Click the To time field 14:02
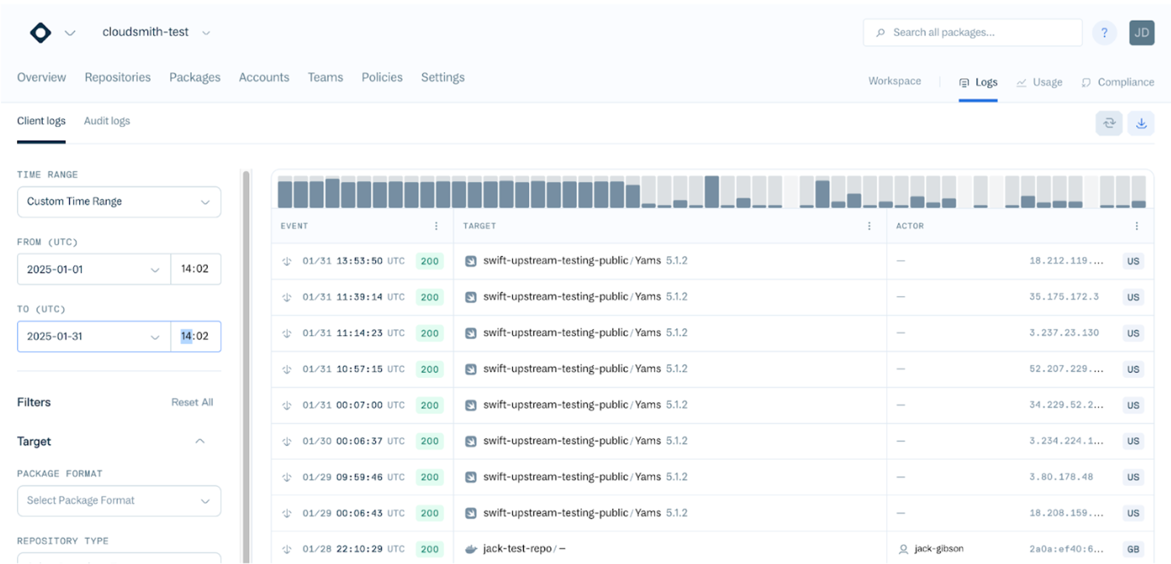Image resolution: width=1171 pixels, height=564 pixels. [x=195, y=336]
